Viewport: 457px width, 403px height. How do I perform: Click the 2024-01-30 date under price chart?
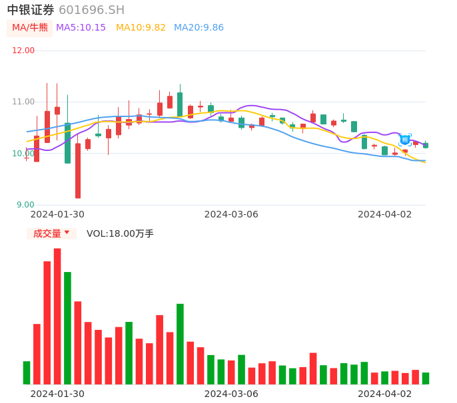57,214
